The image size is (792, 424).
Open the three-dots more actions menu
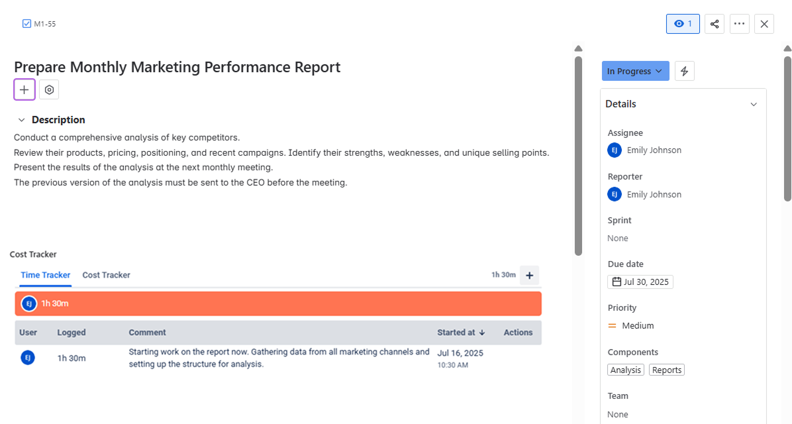[x=740, y=24]
